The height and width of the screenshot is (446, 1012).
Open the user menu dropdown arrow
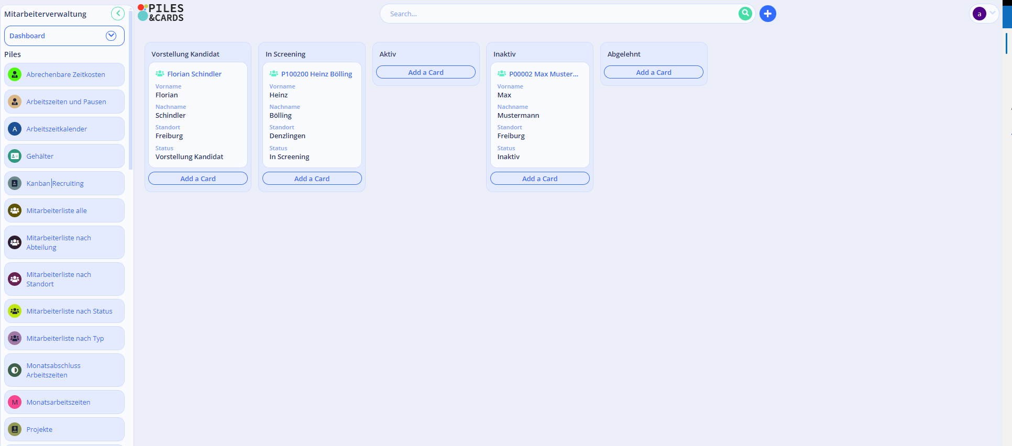(993, 14)
